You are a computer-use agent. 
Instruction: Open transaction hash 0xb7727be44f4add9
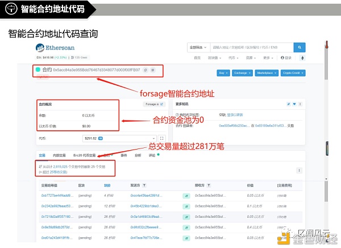(57, 196)
